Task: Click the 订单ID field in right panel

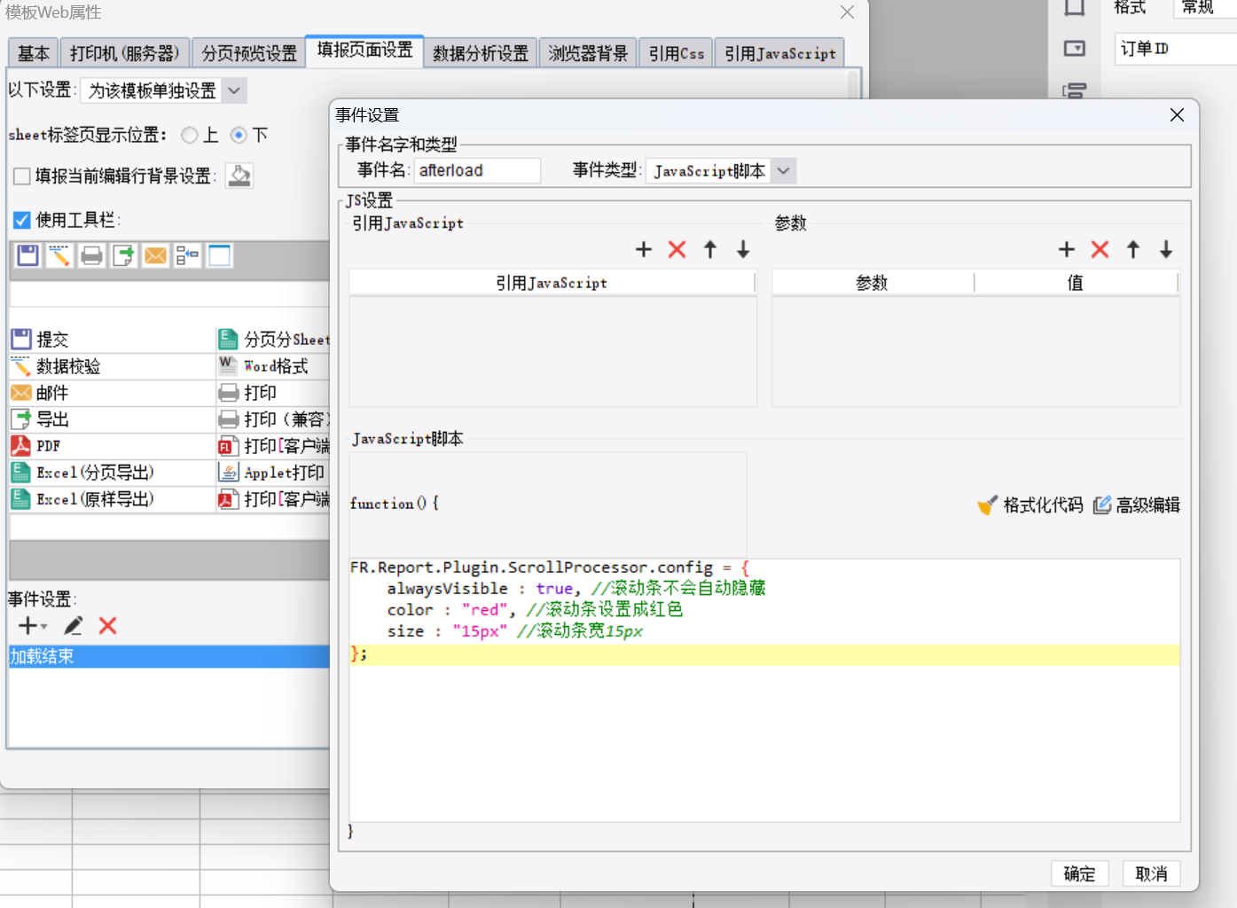Action: click(1175, 49)
